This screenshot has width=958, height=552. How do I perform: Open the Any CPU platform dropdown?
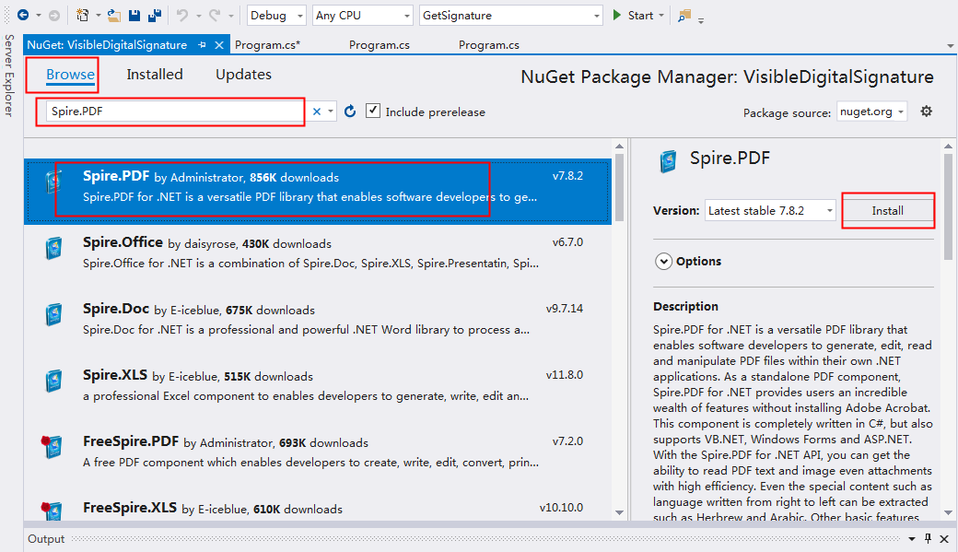tap(362, 16)
